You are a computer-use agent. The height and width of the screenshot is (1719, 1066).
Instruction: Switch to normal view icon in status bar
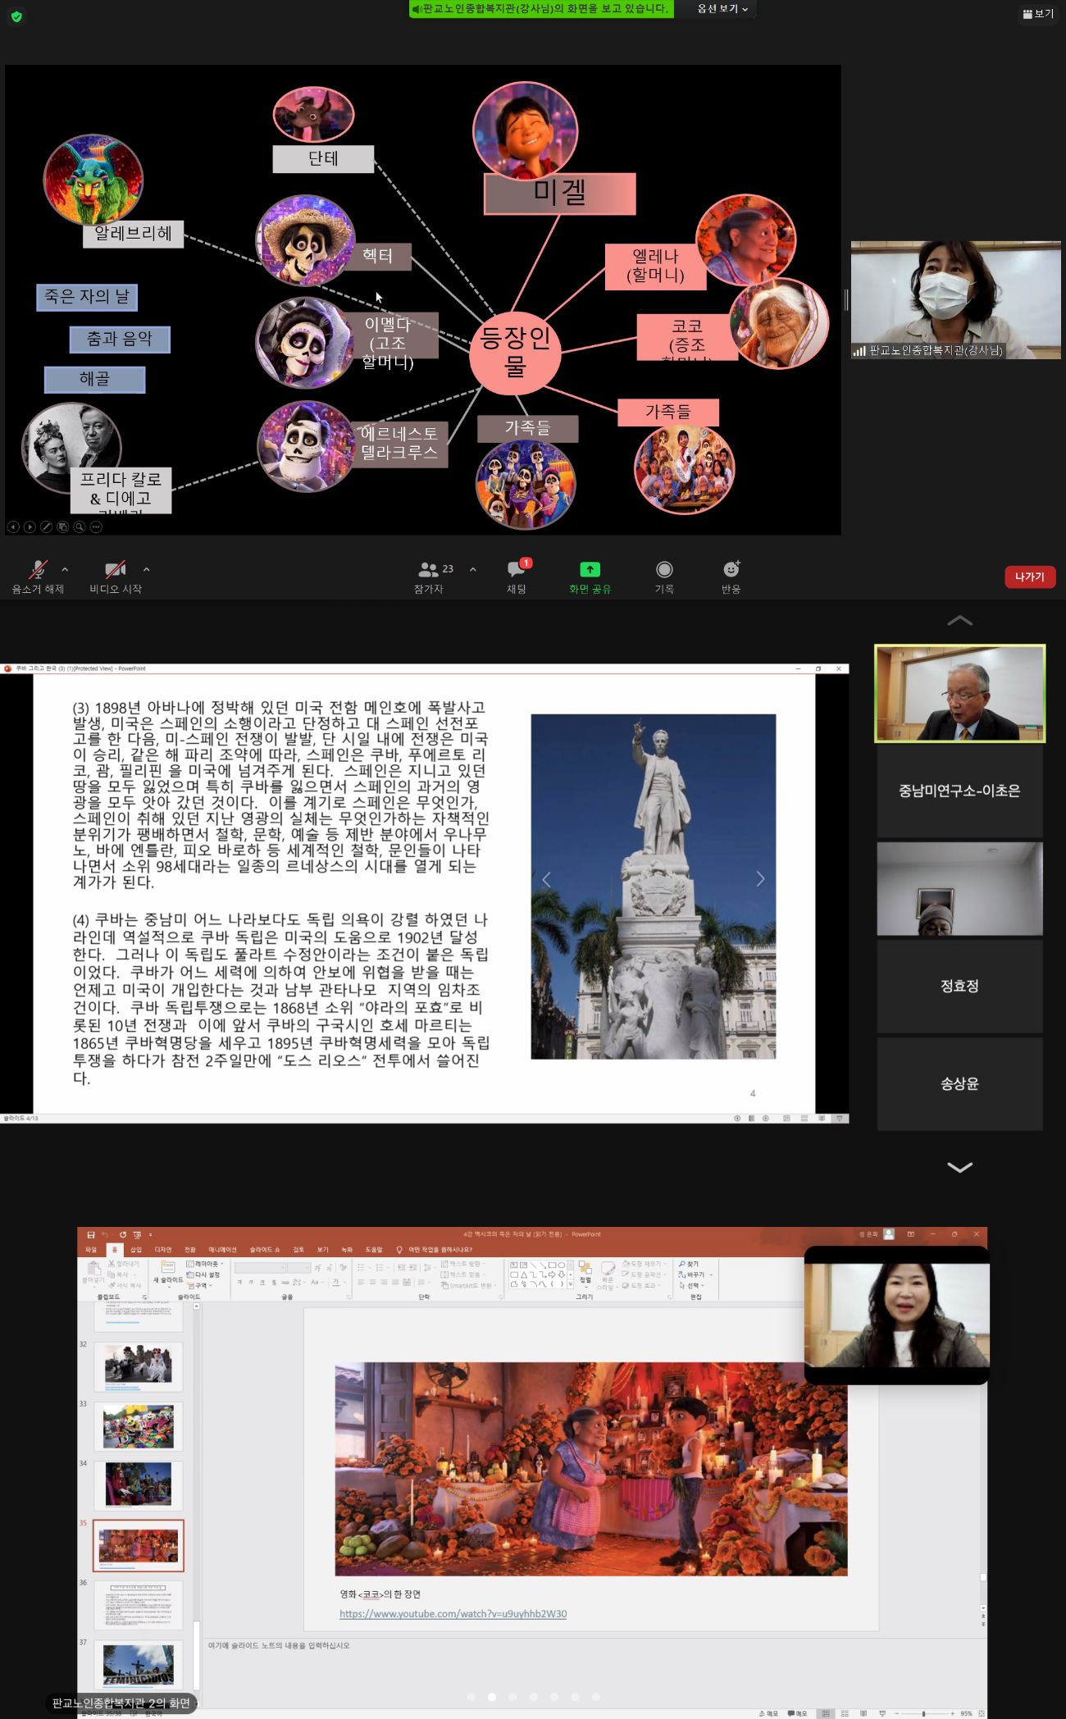pyautogui.click(x=826, y=1713)
